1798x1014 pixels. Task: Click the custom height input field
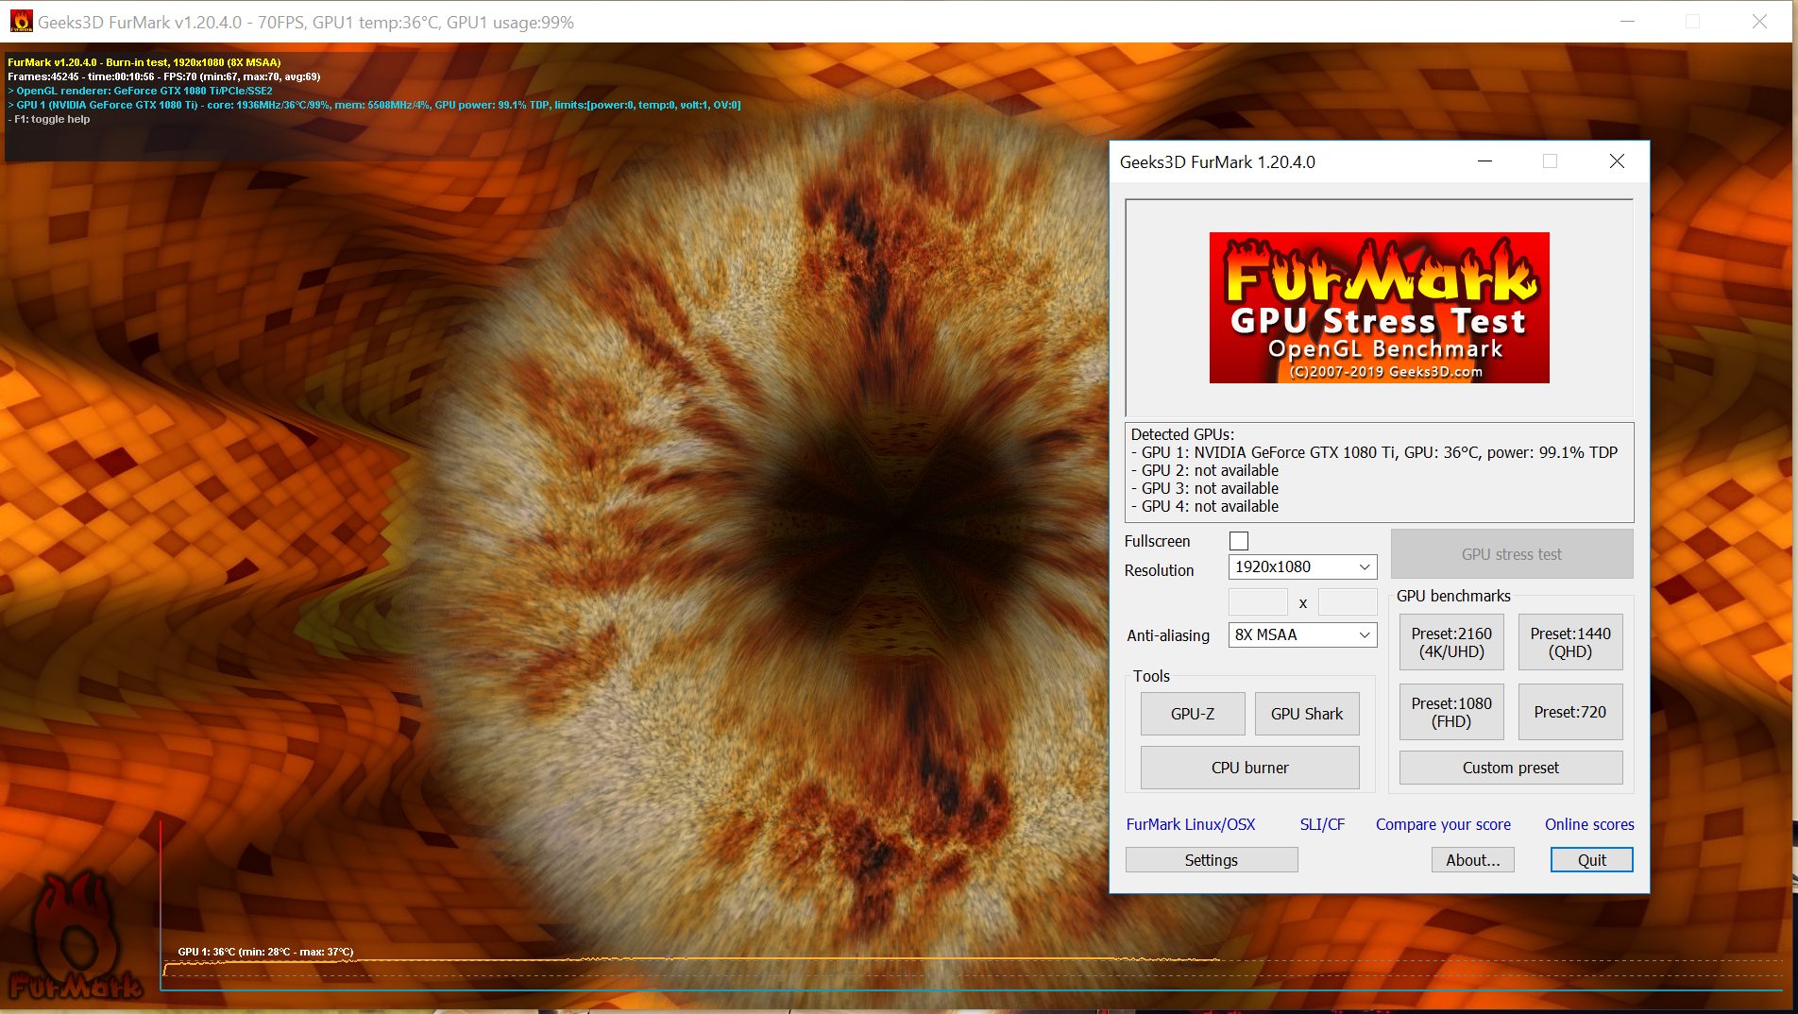click(1348, 602)
